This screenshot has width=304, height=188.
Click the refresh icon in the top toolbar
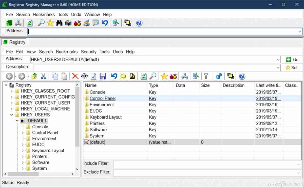click(x=30, y=23)
